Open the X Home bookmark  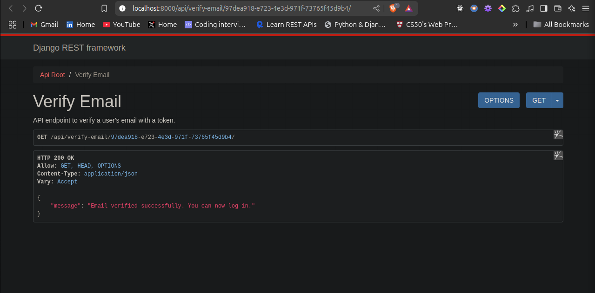tap(162, 25)
